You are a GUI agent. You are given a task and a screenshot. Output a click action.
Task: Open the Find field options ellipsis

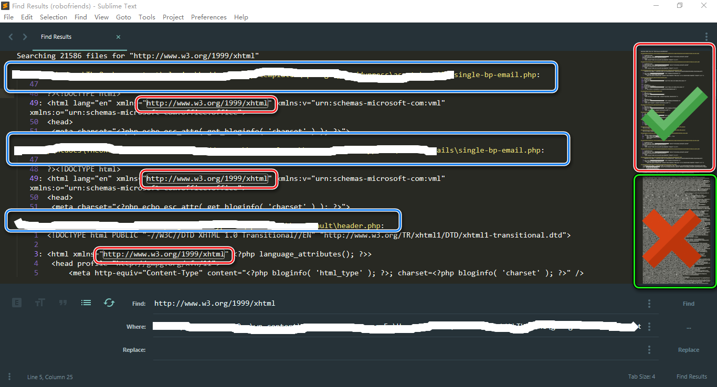click(x=649, y=303)
